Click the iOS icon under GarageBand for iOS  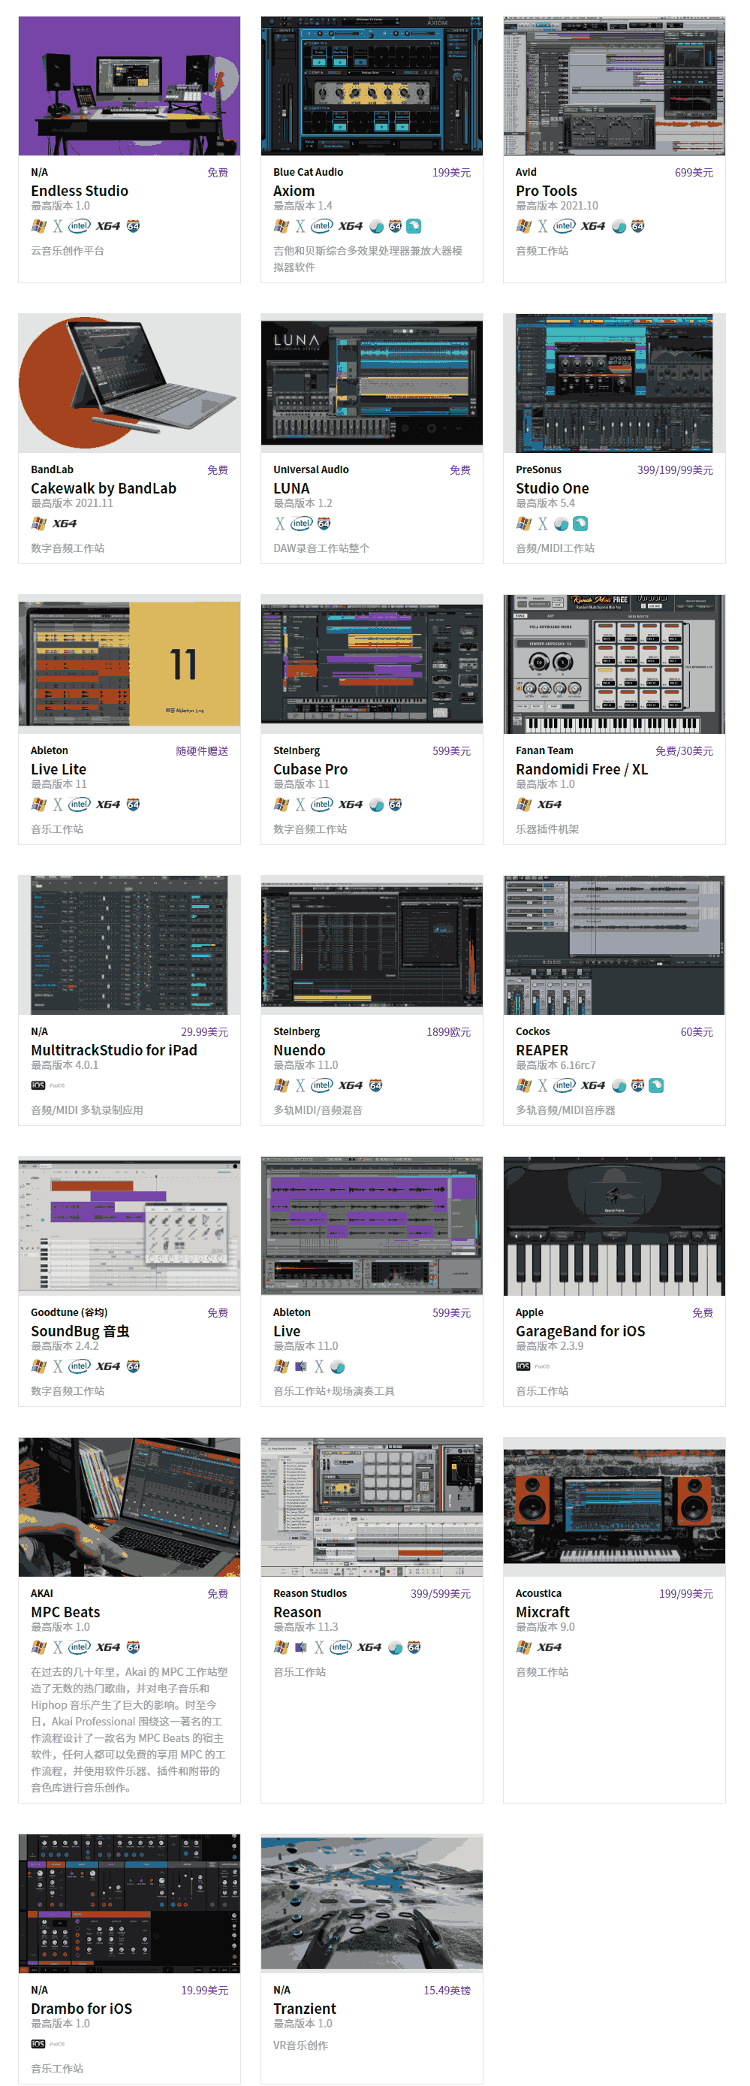[523, 1366]
